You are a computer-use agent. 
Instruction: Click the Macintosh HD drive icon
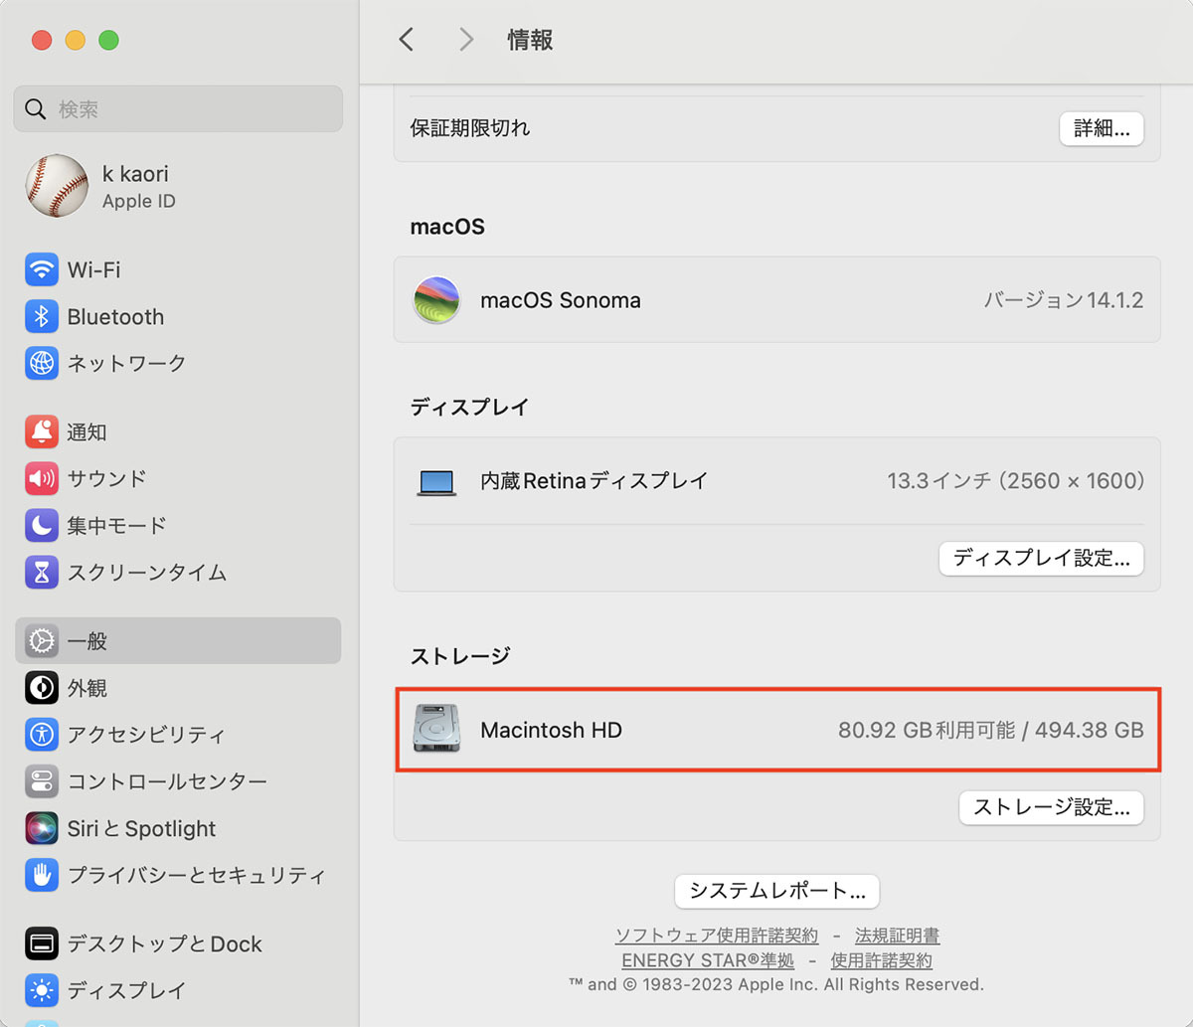pos(436,730)
